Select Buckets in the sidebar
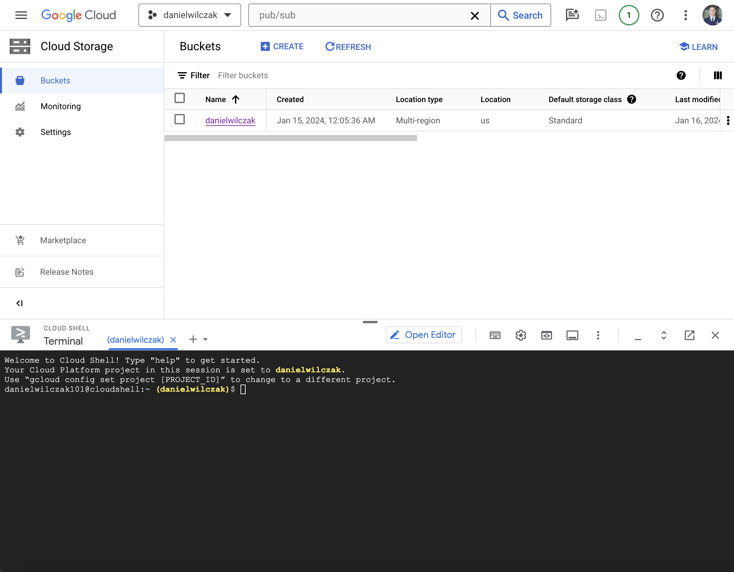 (82, 81)
